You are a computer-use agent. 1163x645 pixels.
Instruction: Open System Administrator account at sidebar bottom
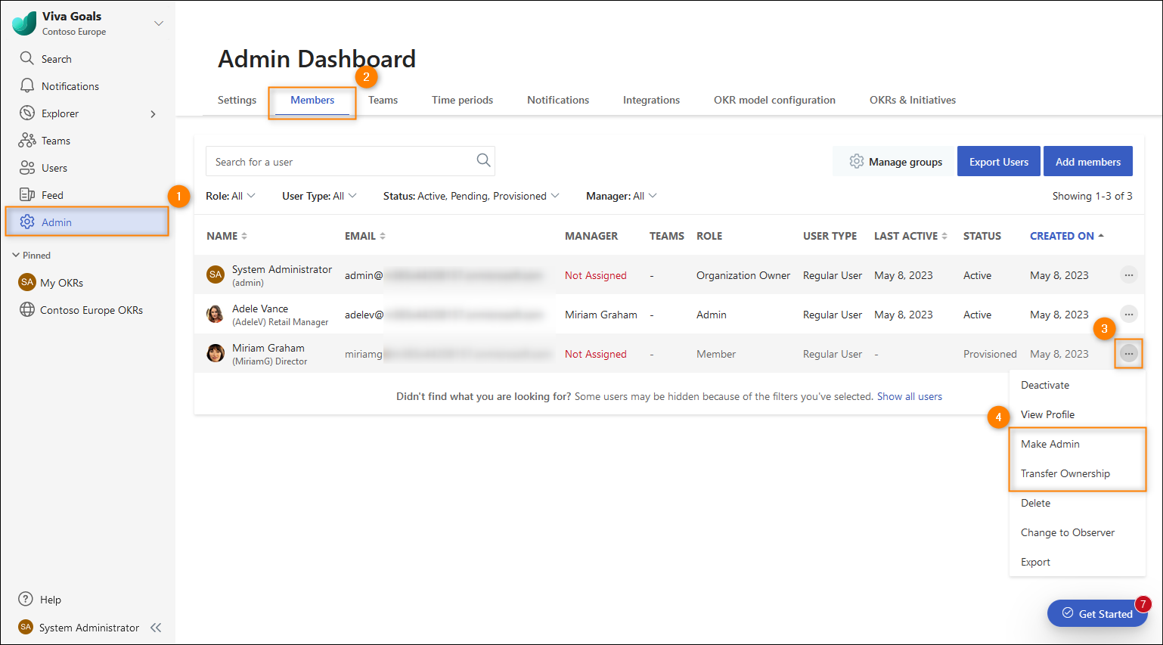[x=79, y=628]
